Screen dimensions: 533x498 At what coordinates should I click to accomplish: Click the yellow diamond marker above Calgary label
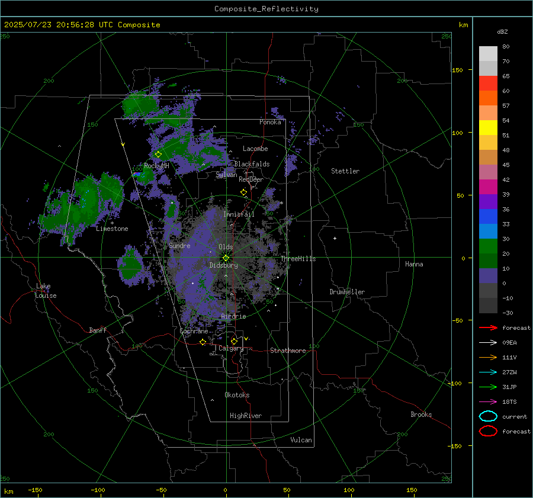pos(234,341)
